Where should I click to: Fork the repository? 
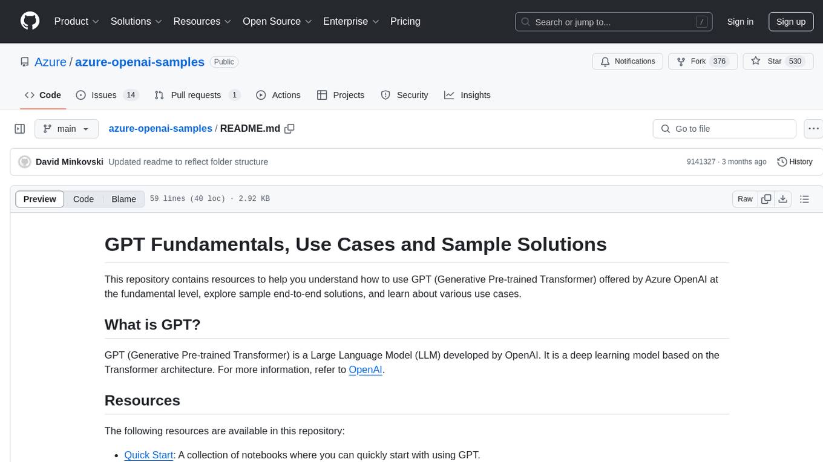(703, 62)
